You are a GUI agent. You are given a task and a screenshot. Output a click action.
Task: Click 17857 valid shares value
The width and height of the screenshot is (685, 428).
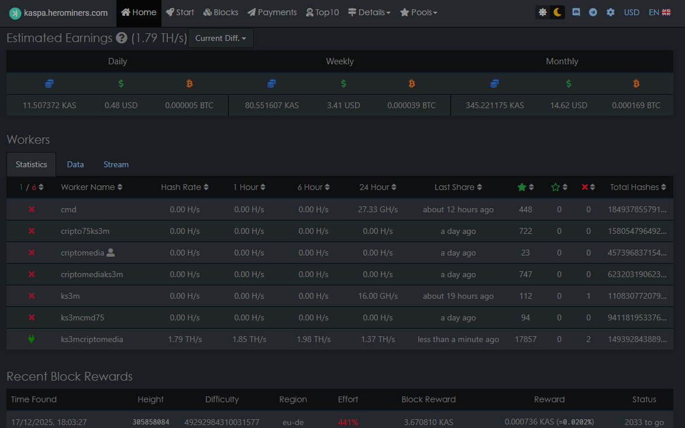pyautogui.click(x=525, y=339)
